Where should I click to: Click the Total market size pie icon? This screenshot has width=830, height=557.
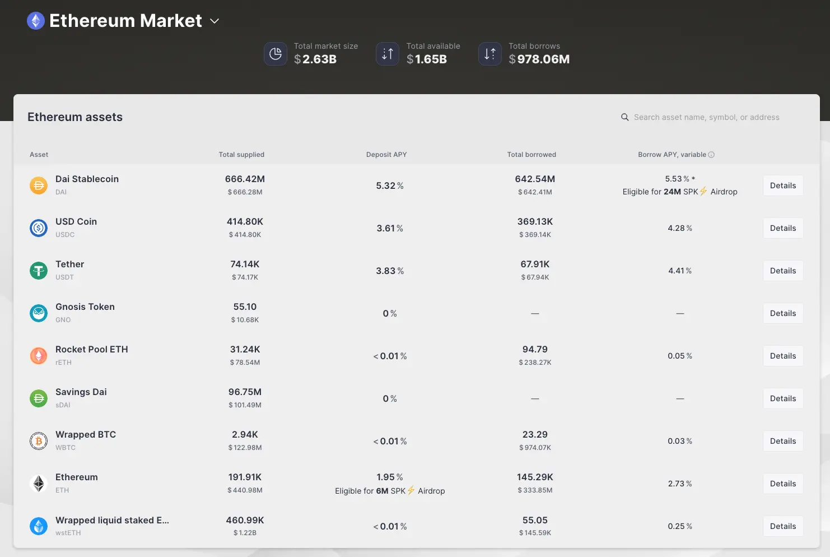pos(276,54)
